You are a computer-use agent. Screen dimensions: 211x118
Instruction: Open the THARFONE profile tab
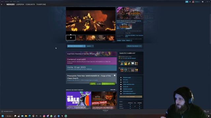click(41, 4)
